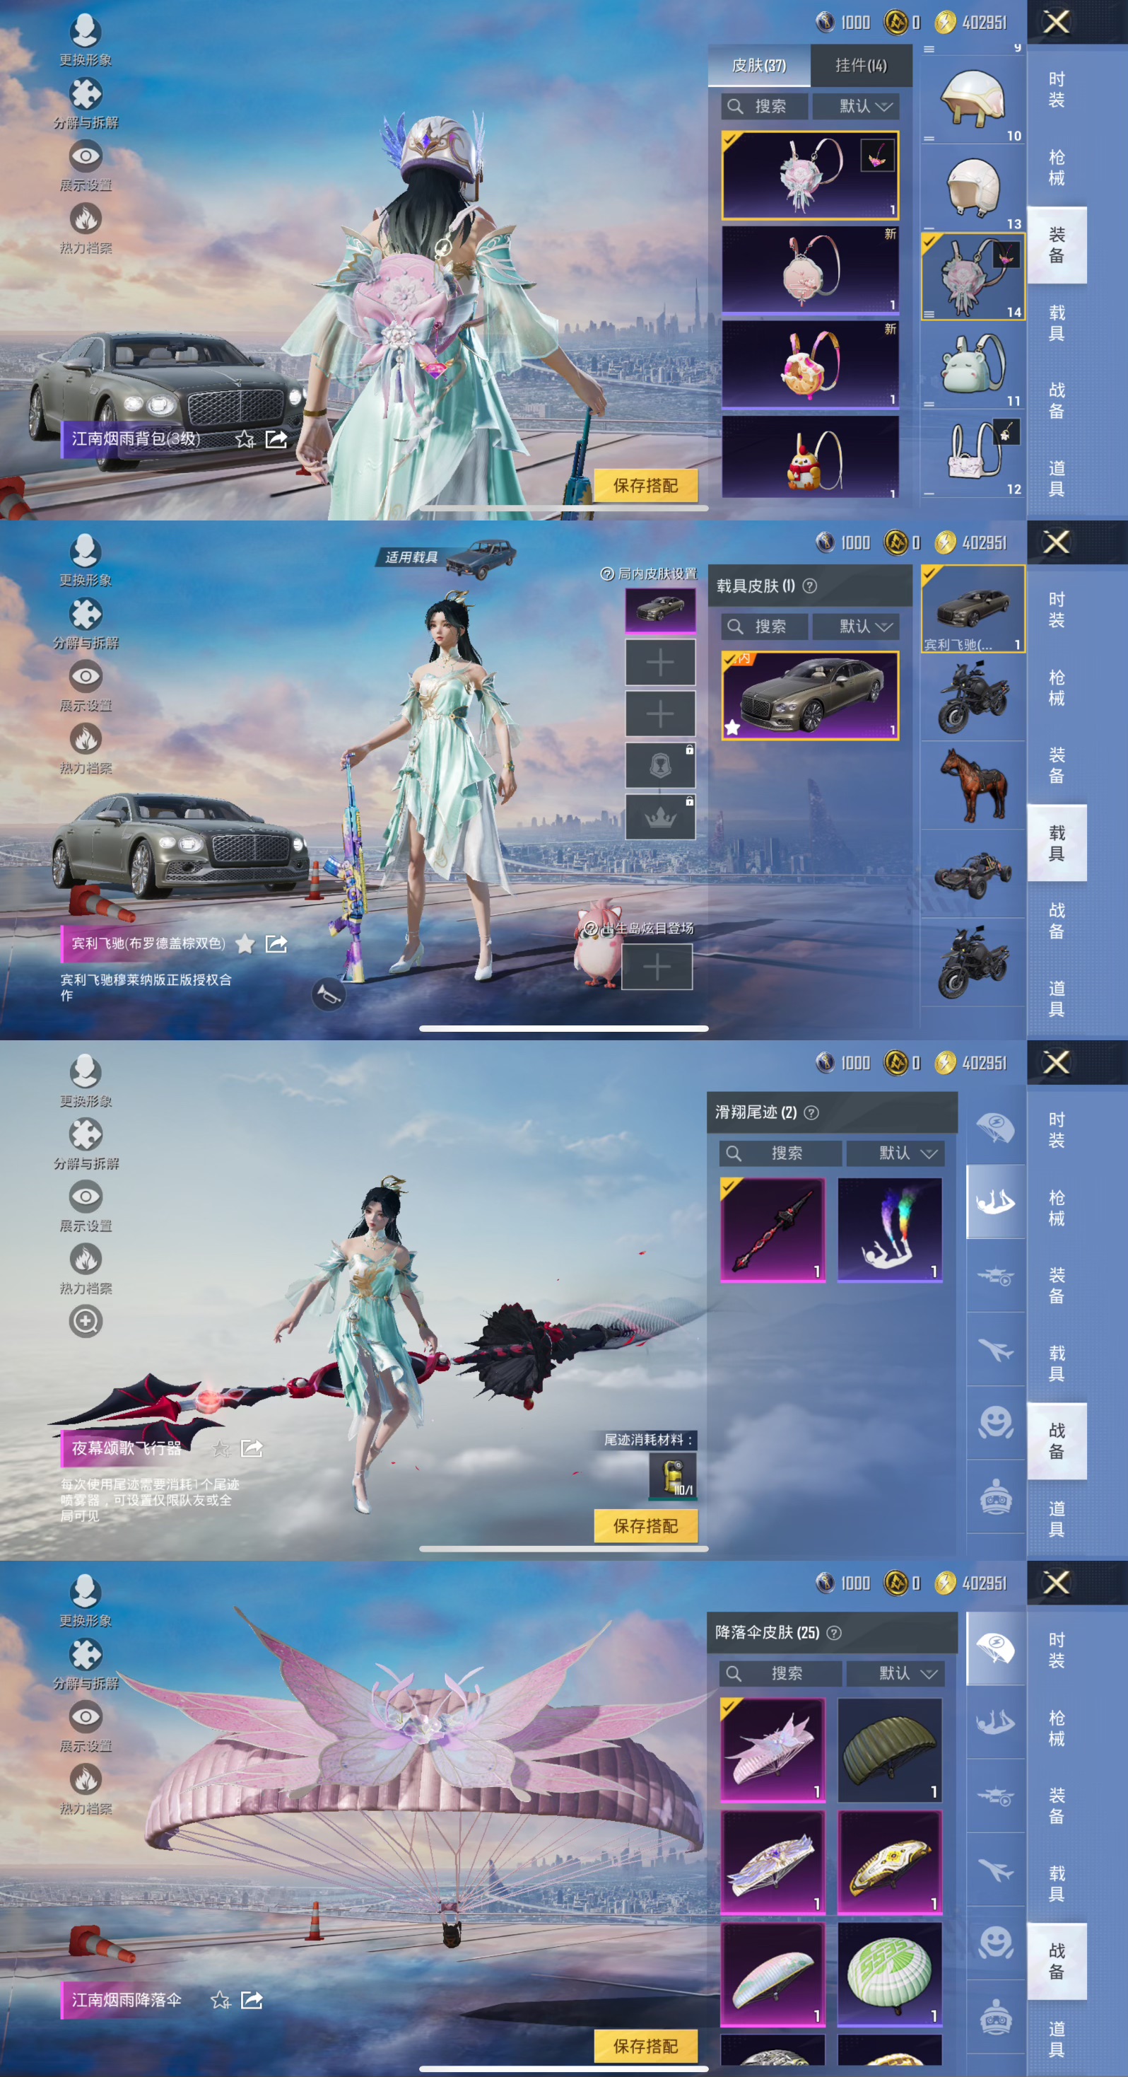Share the 江南烟雨背包 backpack skin
This screenshot has width=1128, height=2077.
point(276,438)
